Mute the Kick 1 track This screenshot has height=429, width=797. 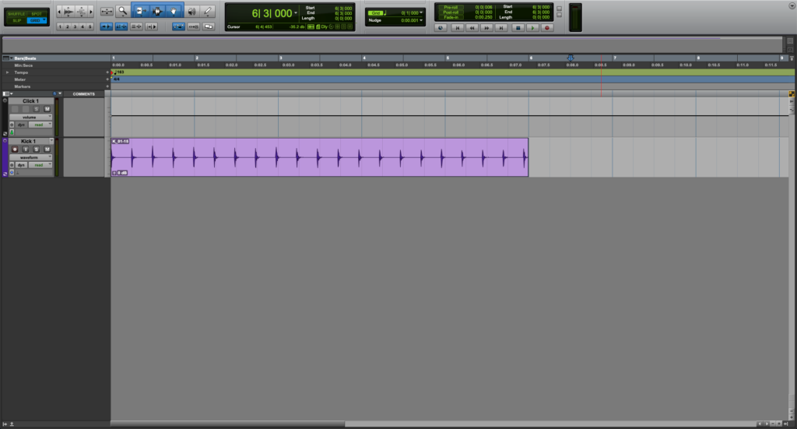pos(47,149)
